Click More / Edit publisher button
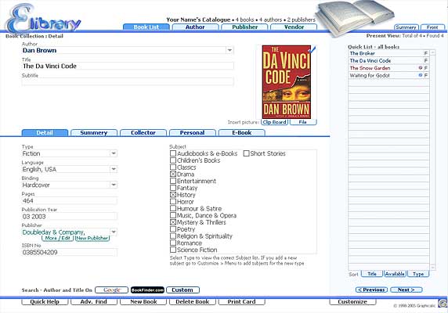 click(x=58, y=238)
